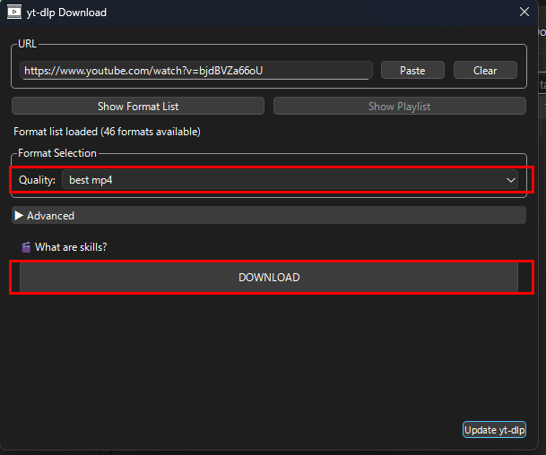The image size is (546, 455).
Task: Click the 'Format list loaded' status text
Action: [x=107, y=132]
